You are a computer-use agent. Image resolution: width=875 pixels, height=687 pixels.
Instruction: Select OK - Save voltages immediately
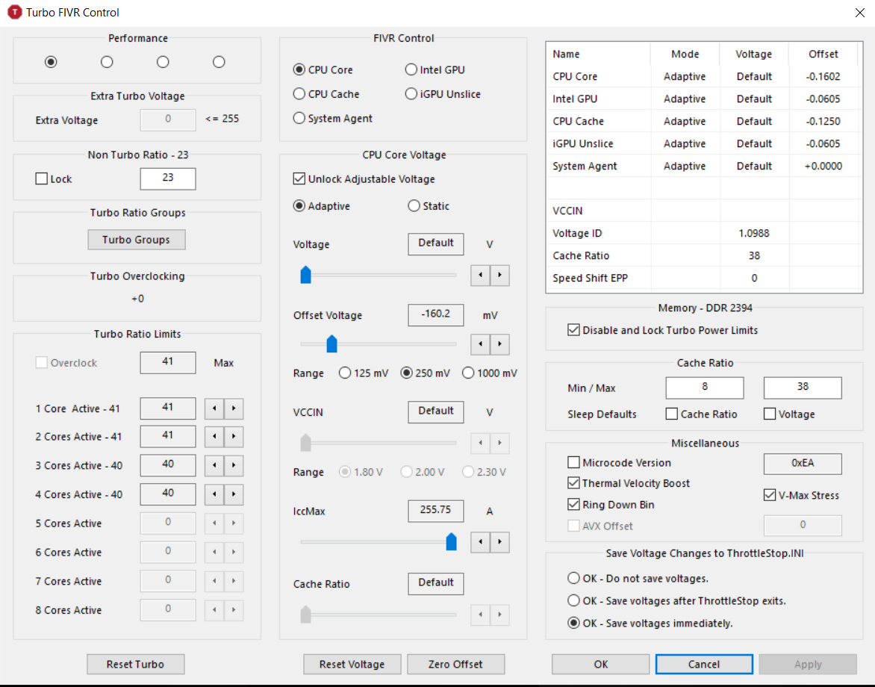650,623
